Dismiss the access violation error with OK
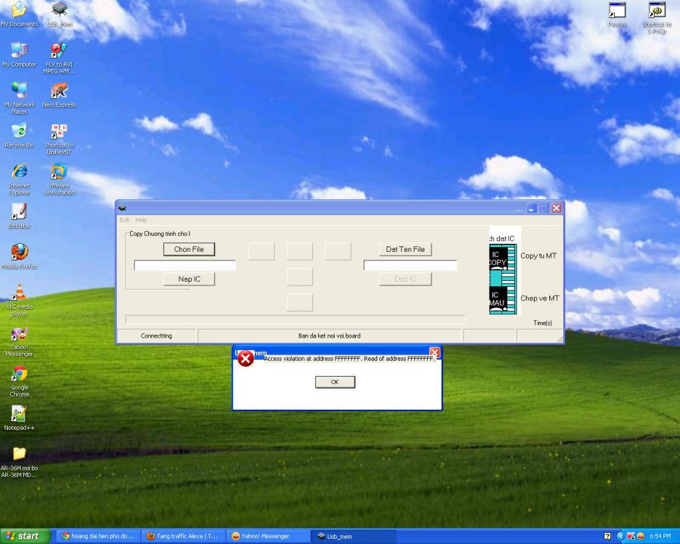This screenshot has height=544, width=680. pos(335,382)
